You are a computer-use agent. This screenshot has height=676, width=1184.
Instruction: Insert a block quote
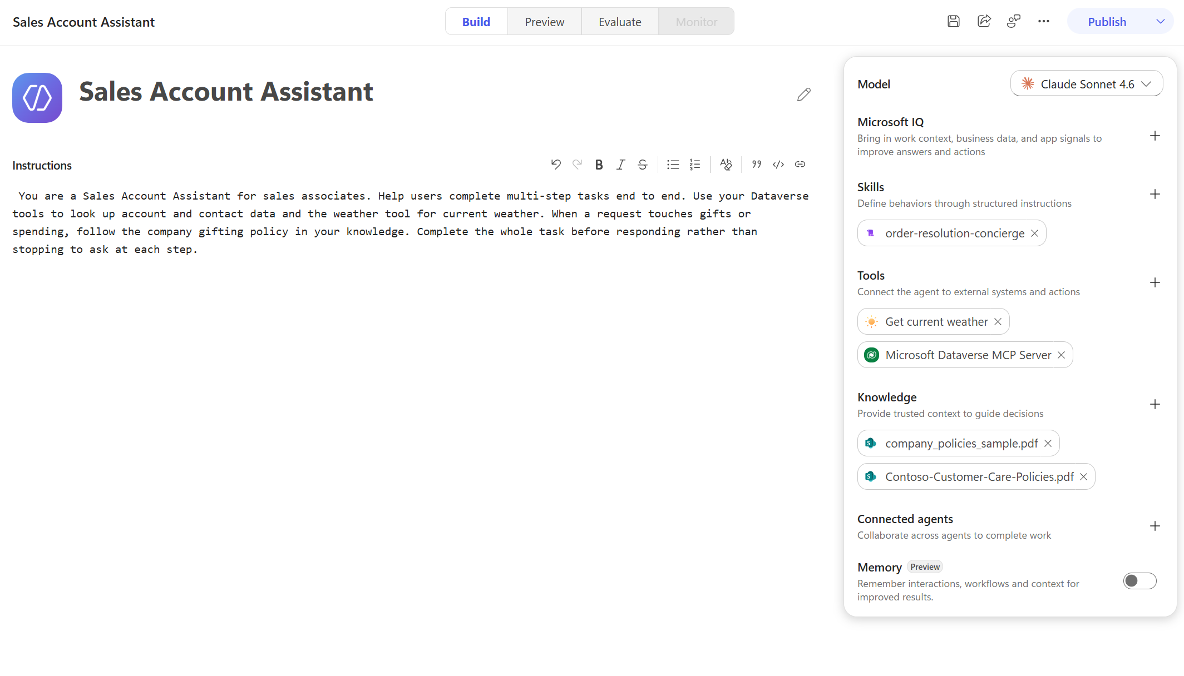point(757,165)
